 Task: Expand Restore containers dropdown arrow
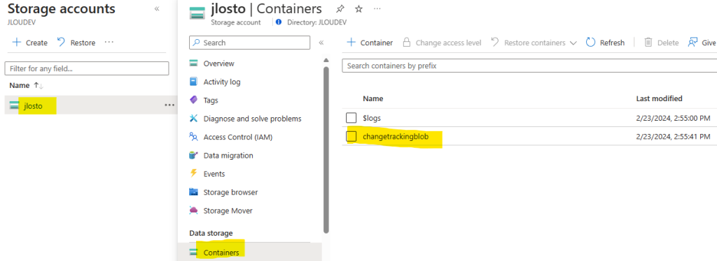point(573,43)
